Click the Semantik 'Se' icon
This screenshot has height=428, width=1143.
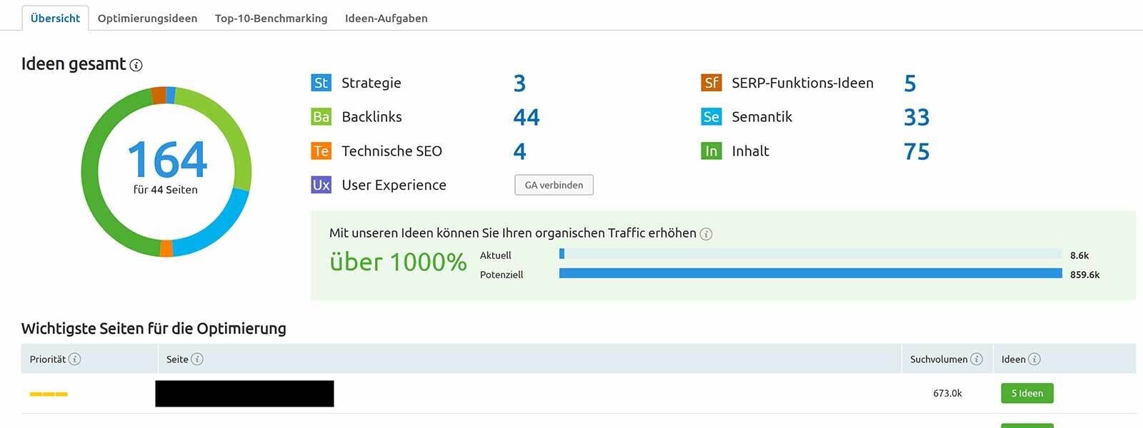[711, 117]
